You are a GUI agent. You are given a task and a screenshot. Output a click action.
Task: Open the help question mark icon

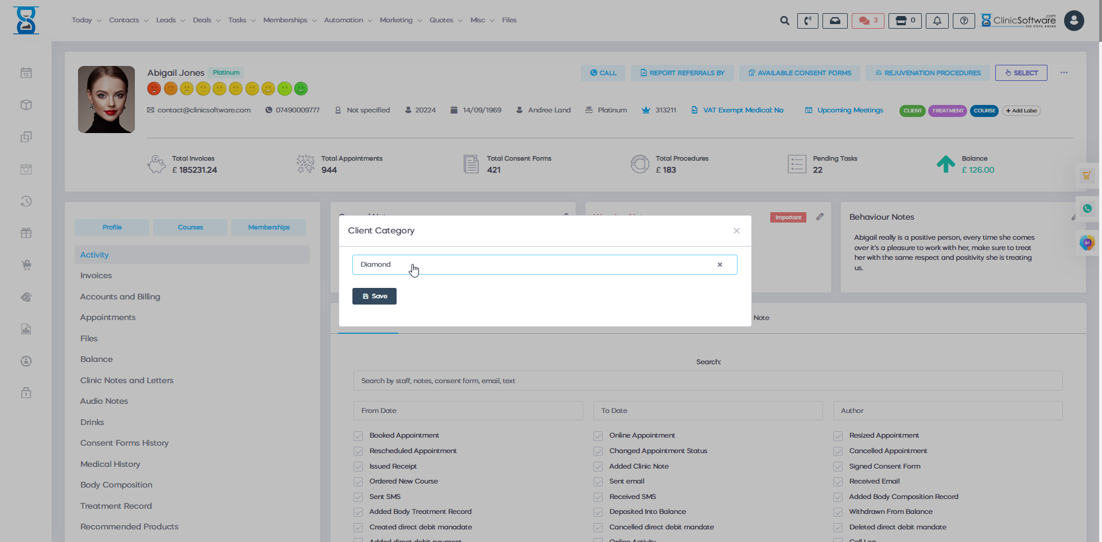pyautogui.click(x=964, y=21)
